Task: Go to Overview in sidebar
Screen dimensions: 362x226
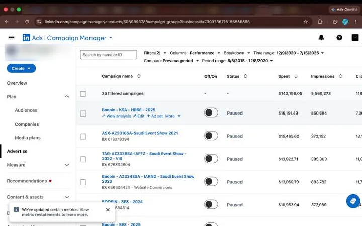Action: [17, 83]
